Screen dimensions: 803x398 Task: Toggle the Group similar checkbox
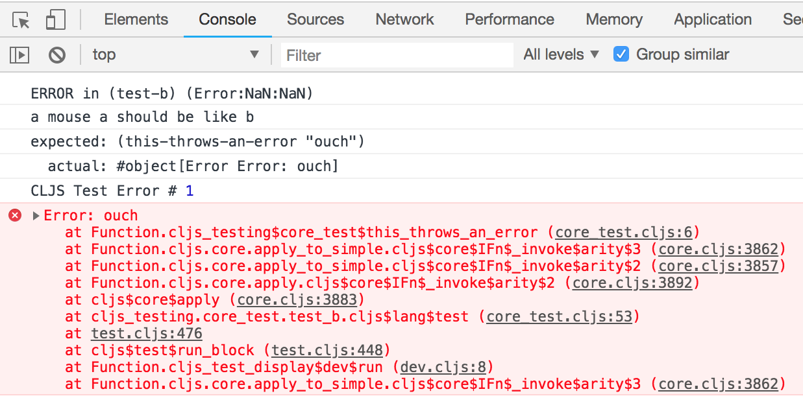pos(621,54)
